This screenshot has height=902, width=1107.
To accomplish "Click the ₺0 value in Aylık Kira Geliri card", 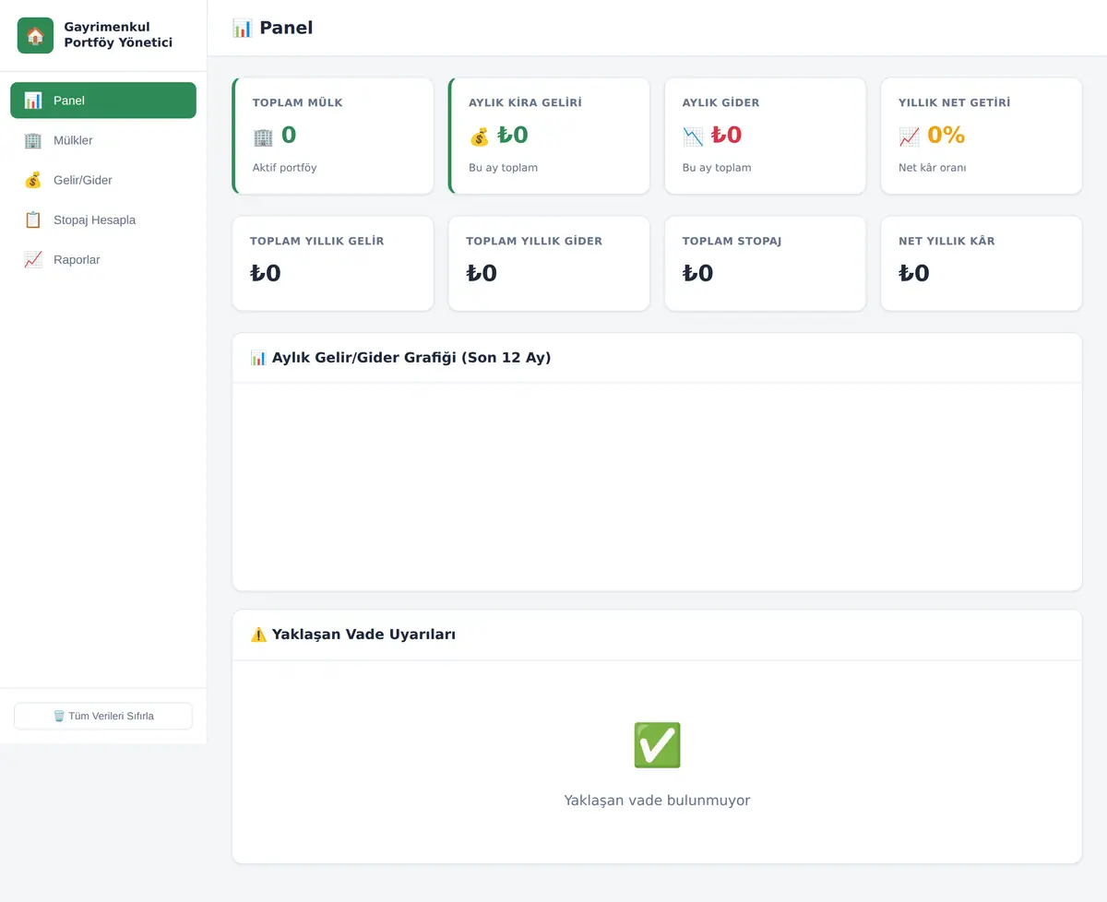I will (513, 136).
